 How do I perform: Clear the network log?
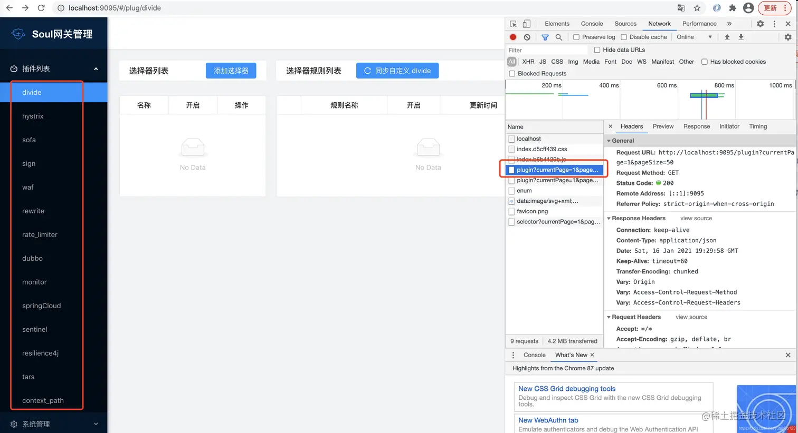(527, 37)
